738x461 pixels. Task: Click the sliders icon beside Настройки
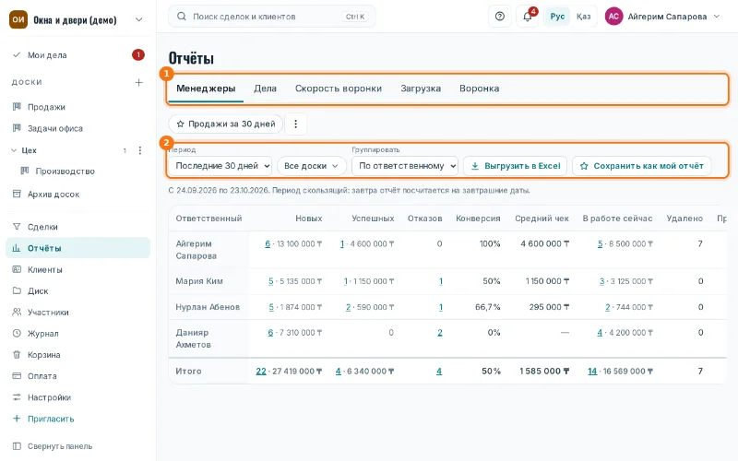pyautogui.click(x=17, y=397)
